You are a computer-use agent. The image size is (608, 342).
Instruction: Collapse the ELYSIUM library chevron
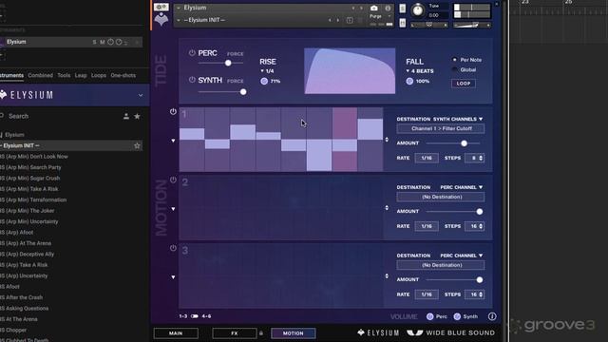(141, 95)
